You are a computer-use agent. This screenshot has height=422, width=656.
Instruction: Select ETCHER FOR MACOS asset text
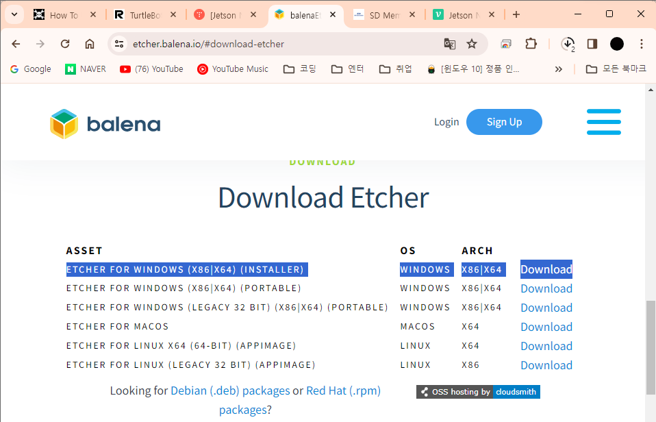click(x=118, y=327)
